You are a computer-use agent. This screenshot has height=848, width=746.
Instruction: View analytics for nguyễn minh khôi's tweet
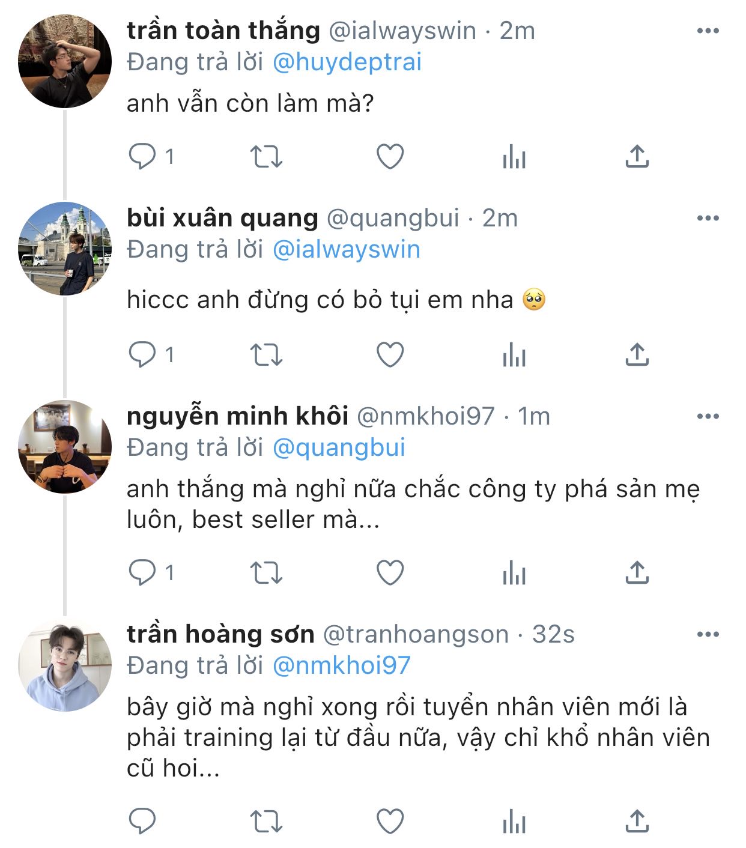(514, 572)
